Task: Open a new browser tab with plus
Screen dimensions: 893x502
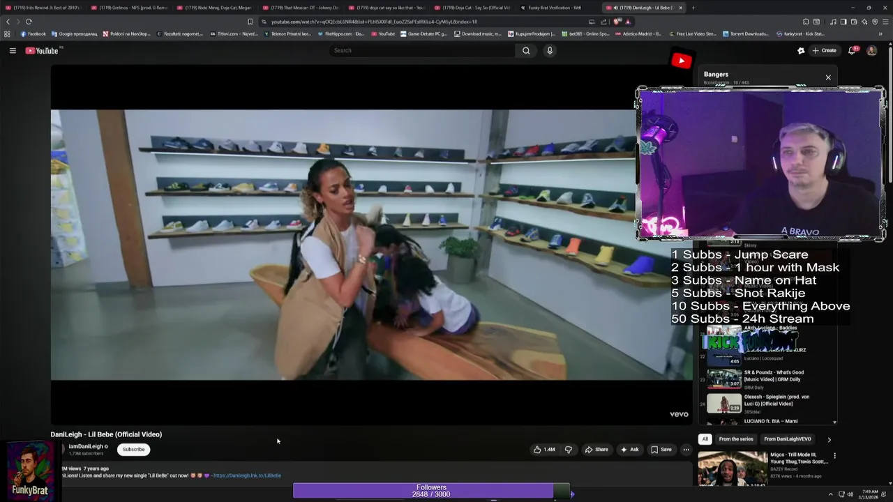Action: 693,8
